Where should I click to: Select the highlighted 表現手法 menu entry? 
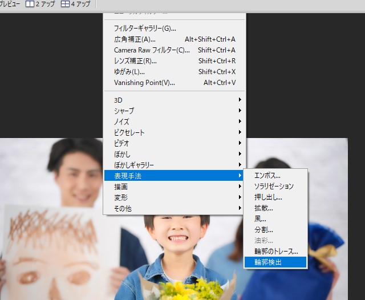(x=173, y=176)
